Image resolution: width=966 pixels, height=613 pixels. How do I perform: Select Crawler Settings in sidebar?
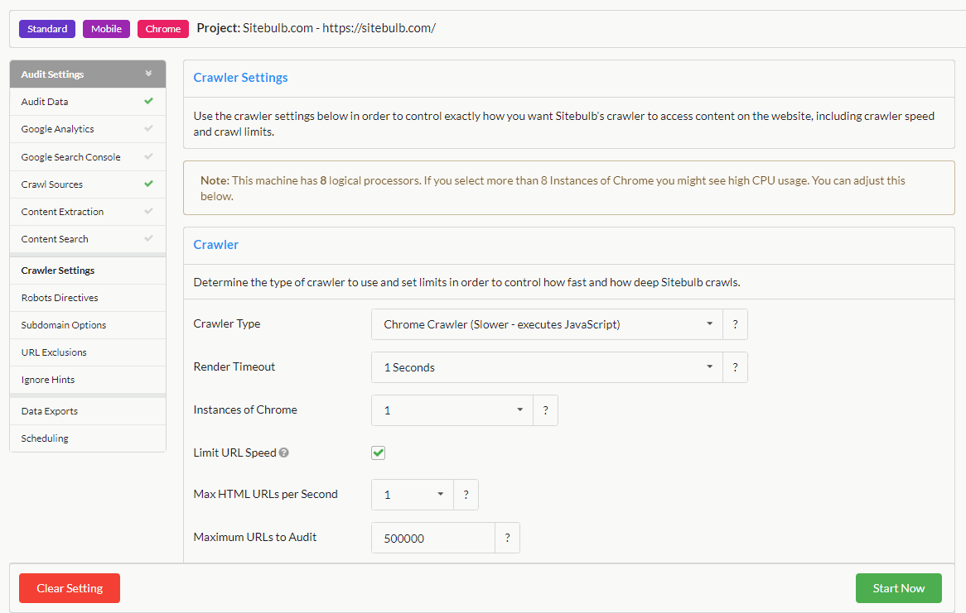click(x=88, y=271)
